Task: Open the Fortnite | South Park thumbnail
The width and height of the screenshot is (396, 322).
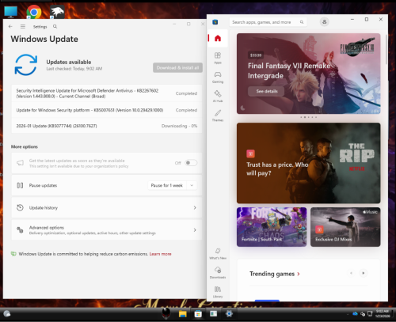Action: [x=272, y=227]
